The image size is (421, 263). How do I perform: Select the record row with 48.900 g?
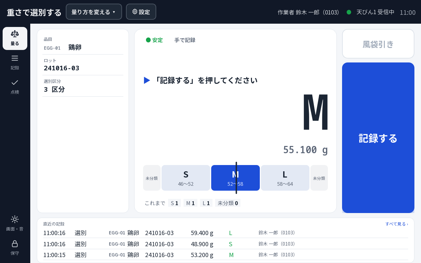click(x=226, y=244)
